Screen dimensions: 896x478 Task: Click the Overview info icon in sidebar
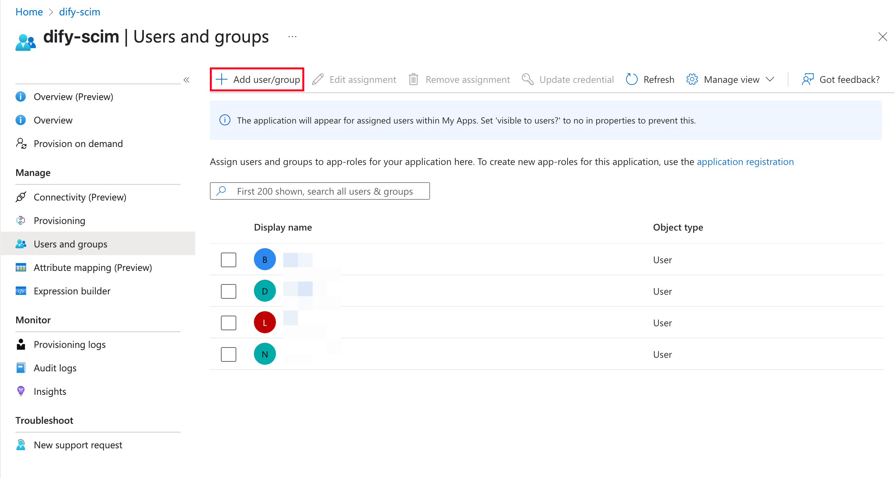click(21, 120)
